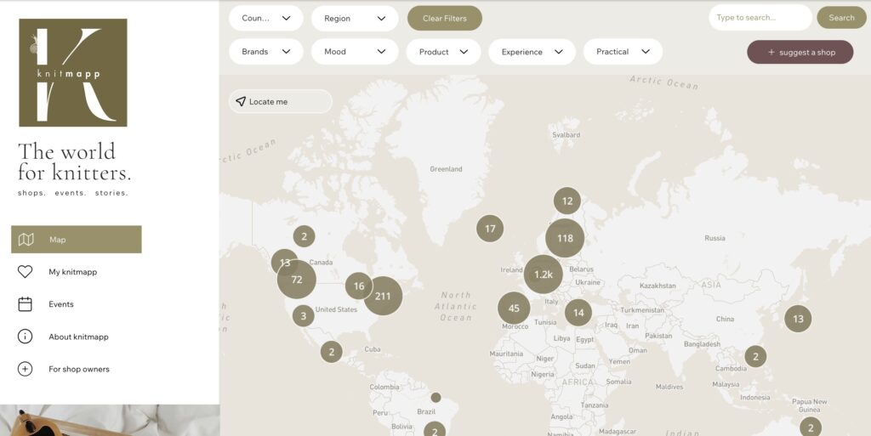Click the Greenland map label
The height and width of the screenshot is (436, 871).
click(x=446, y=169)
